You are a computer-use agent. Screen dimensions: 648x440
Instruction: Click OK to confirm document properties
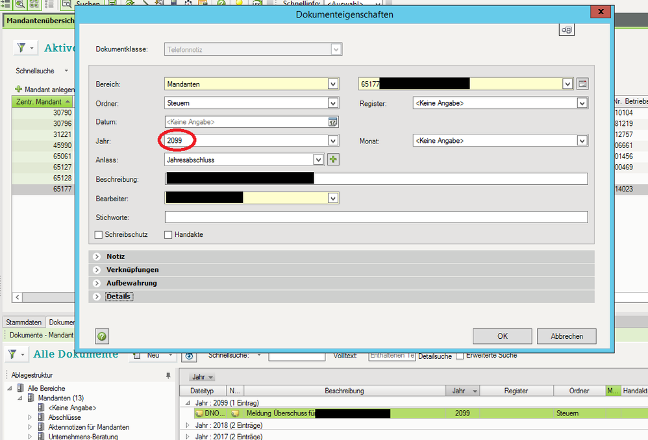(502, 336)
